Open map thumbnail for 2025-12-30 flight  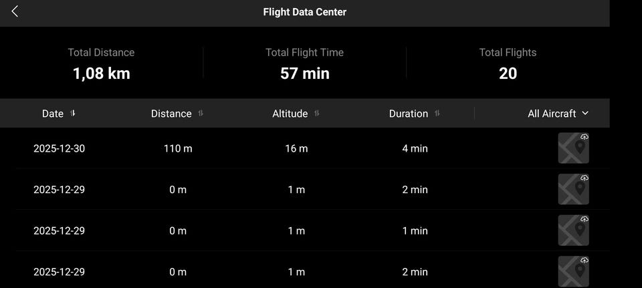pyautogui.click(x=573, y=149)
